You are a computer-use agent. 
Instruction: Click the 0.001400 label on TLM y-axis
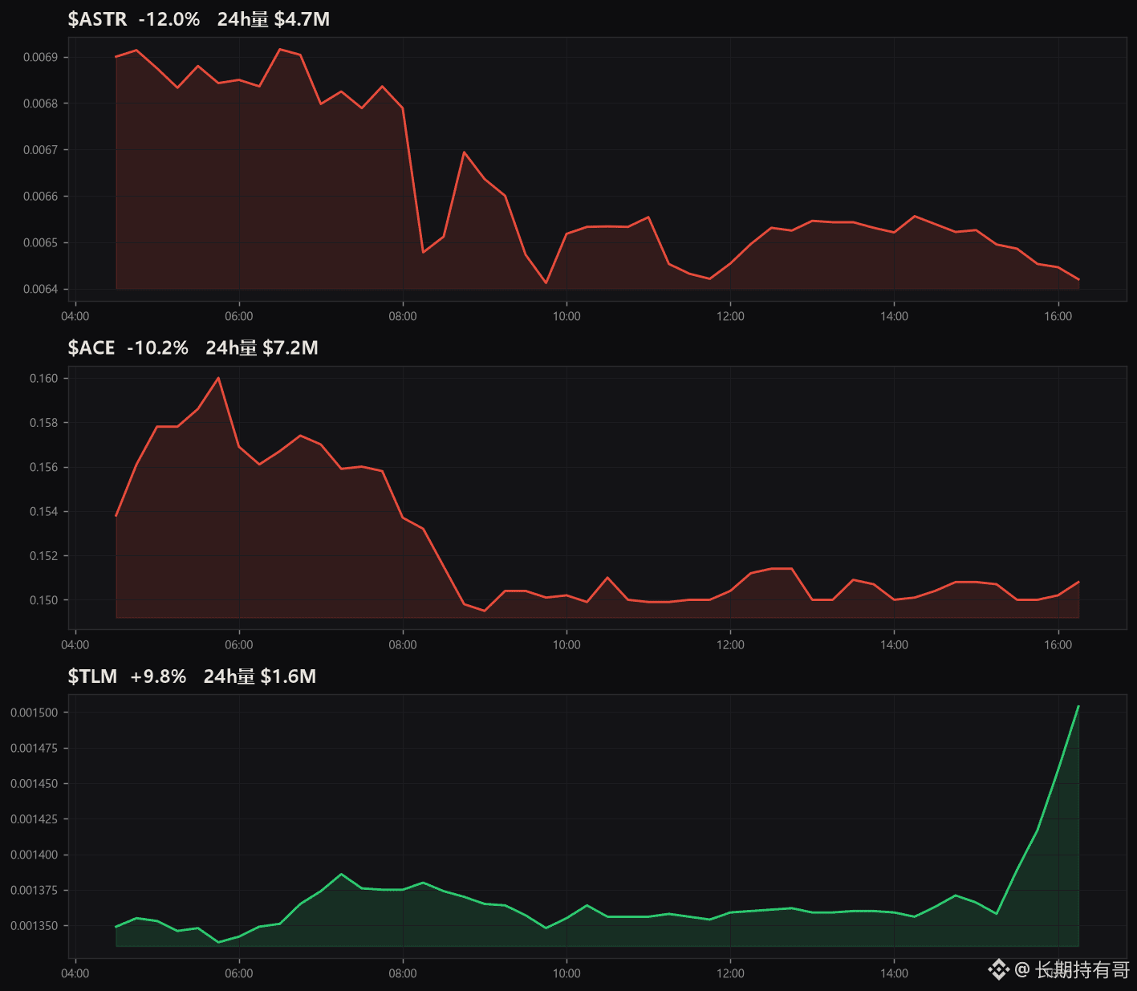[x=35, y=855]
